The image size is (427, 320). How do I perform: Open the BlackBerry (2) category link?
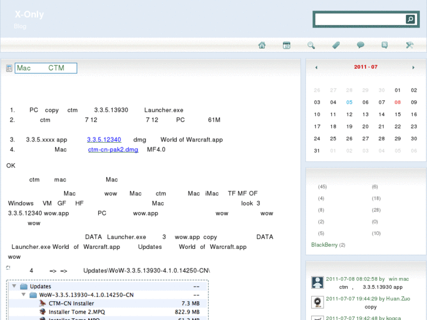[328, 245]
